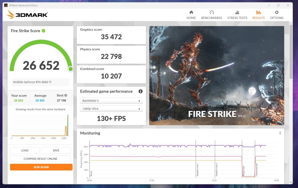Open the 1440p Ultra resolution dropdown
Image resolution: width=298 pixels, height=188 pixels.
click(x=111, y=109)
